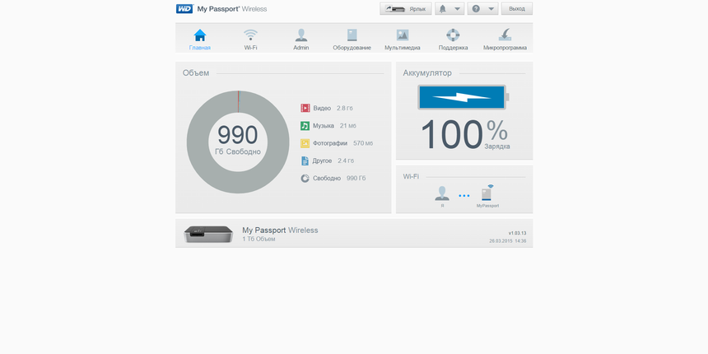The width and height of the screenshot is (708, 354).
Task: Click the Видео 2.8 Гб value
Action: pos(345,109)
